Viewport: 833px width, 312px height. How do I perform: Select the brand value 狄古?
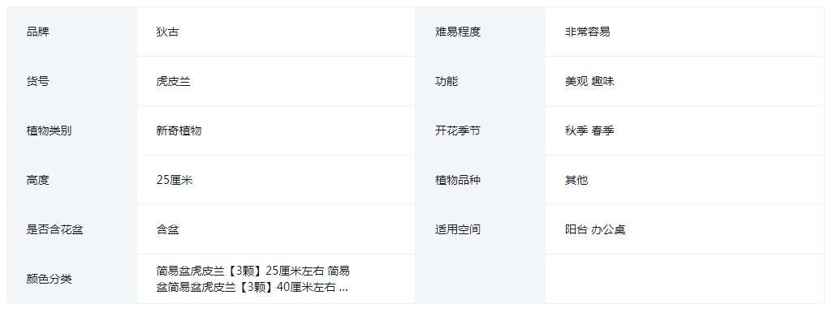click(167, 32)
